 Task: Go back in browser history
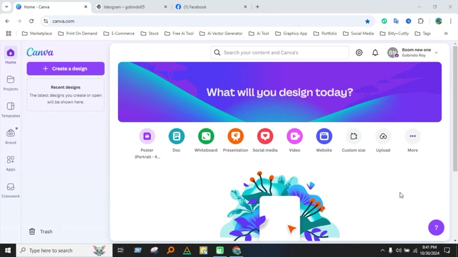tap(8, 21)
